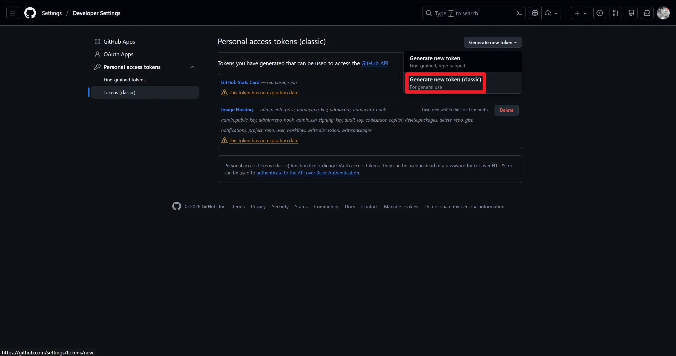
Task: Select the Tokens (classic) sidebar item
Action: 119,92
